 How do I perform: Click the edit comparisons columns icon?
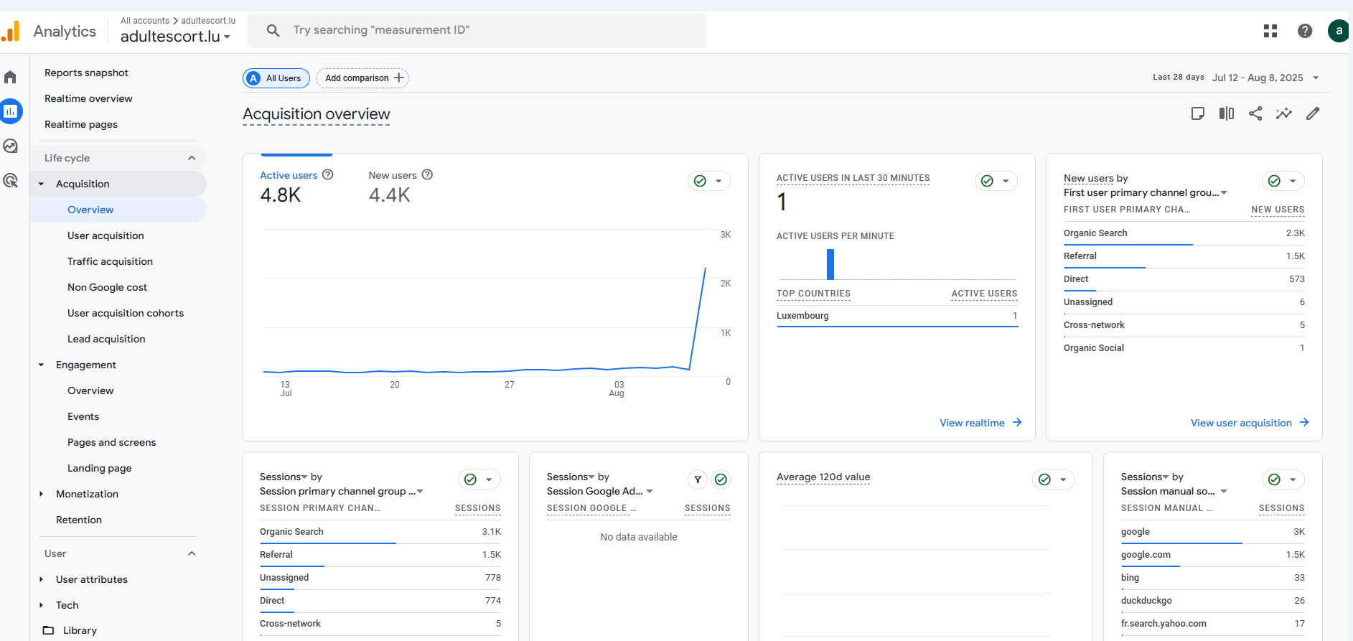pyautogui.click(x=1227, y=113)
